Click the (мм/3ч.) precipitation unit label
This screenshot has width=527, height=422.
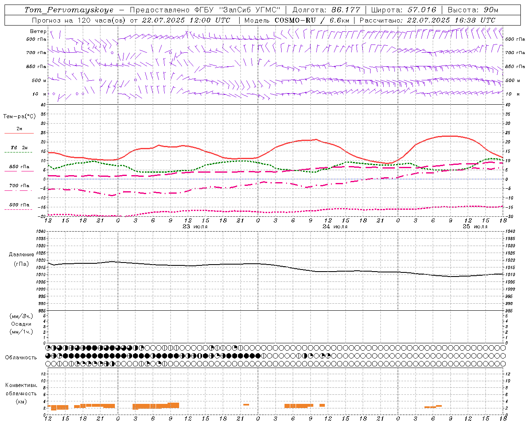(x=21, y=316)
